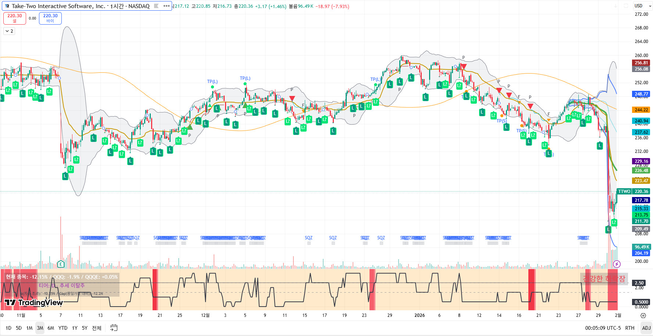Switch to the 1Y time range
Image resolution: width=653 pixels, height=336 pixels.
[x=75, y=328]
